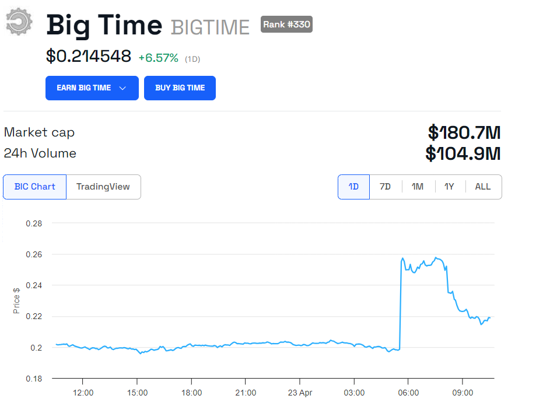This screenshot has width=543, height=399.
Task: Click the +6.57% daily change label
Action: click(158, 58)
